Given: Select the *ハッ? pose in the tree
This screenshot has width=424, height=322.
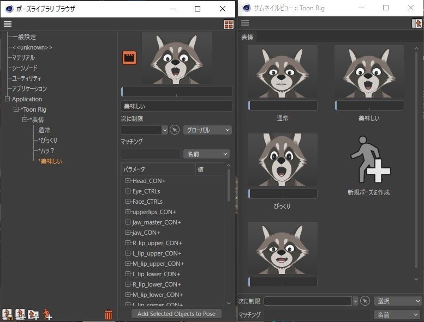Looking at the screenshot, I should coord(46,150).
